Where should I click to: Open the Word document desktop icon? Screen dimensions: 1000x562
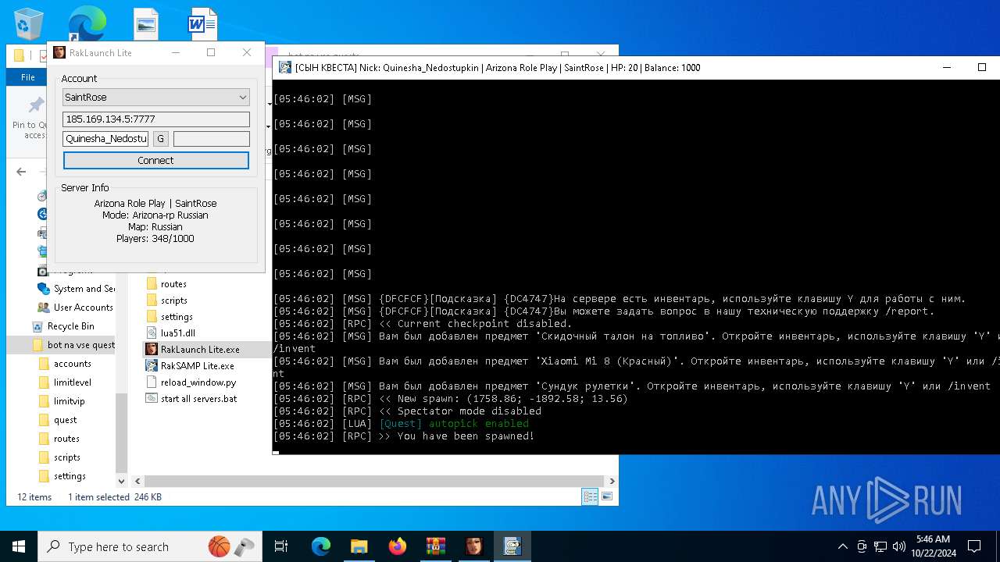(x=202, y=23)
